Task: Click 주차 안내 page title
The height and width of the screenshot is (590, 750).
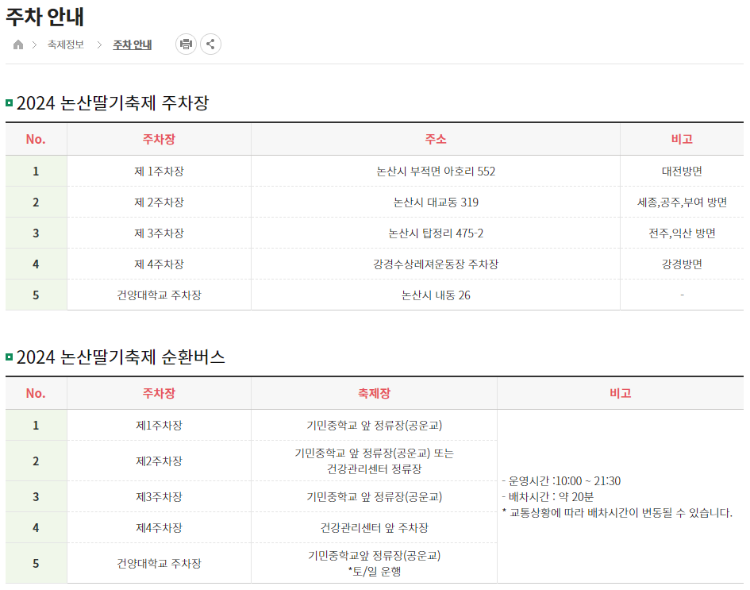Action: click(44, 17)
